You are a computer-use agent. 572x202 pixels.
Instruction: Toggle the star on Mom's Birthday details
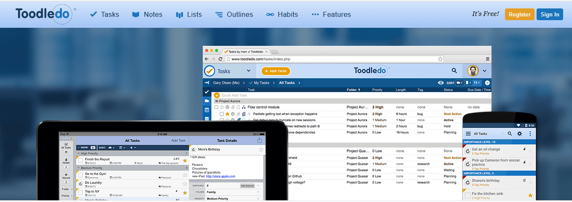tap(261, 149)
